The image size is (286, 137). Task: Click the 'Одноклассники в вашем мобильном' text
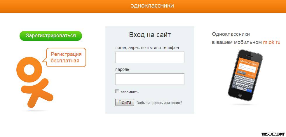click(231, 34)
